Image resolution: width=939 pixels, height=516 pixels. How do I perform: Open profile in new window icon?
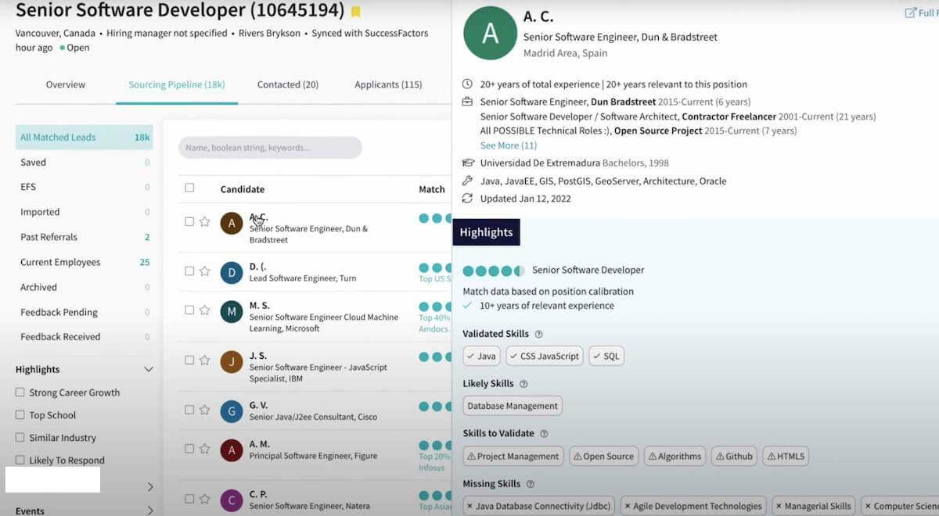pyautogui.click(x=911, y=13)
